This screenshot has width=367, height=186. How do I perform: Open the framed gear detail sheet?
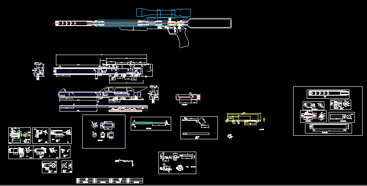click(x=104, y=131)
